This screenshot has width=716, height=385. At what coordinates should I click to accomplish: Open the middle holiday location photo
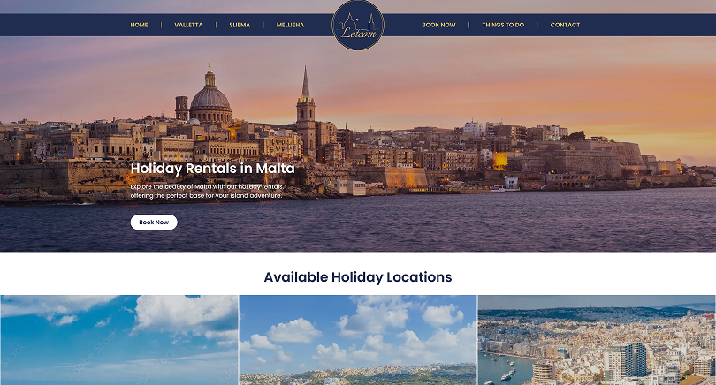tap(358, 340)
